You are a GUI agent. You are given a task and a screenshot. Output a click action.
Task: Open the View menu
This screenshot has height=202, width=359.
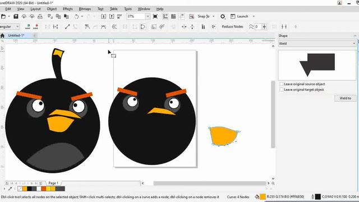(21, 9)
